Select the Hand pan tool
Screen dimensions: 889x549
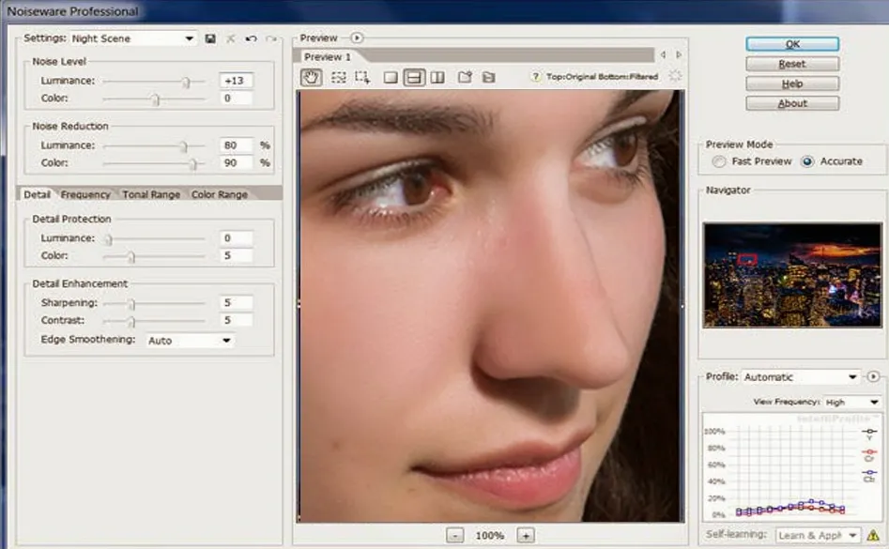311,78
